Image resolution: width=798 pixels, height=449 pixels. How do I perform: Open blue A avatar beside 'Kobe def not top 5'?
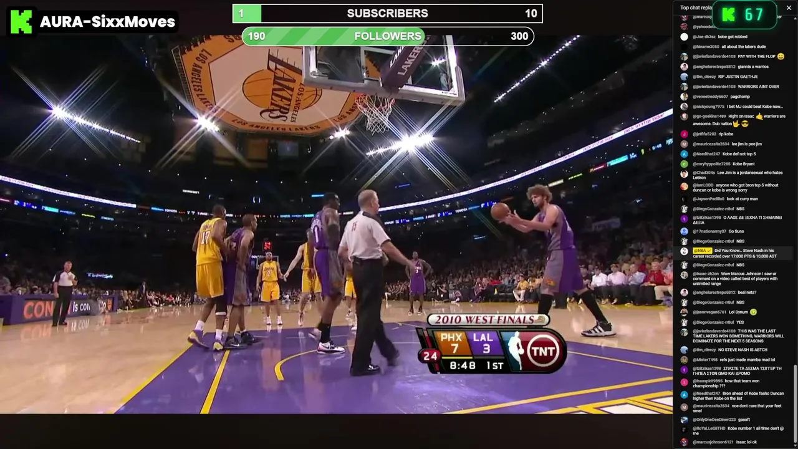(684, 154)
